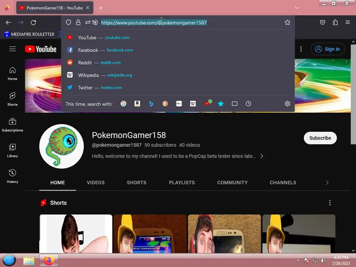Reload the current page

tap(33, 23)
